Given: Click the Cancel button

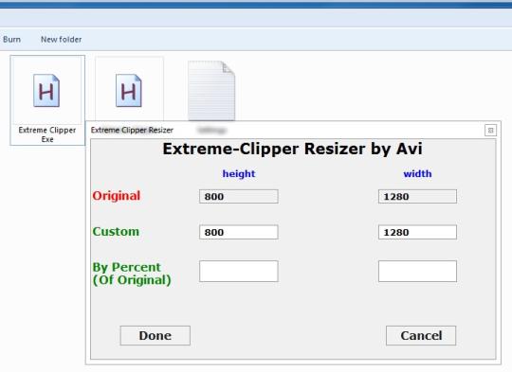Looking at the screenshot, I should coord(421,335).
